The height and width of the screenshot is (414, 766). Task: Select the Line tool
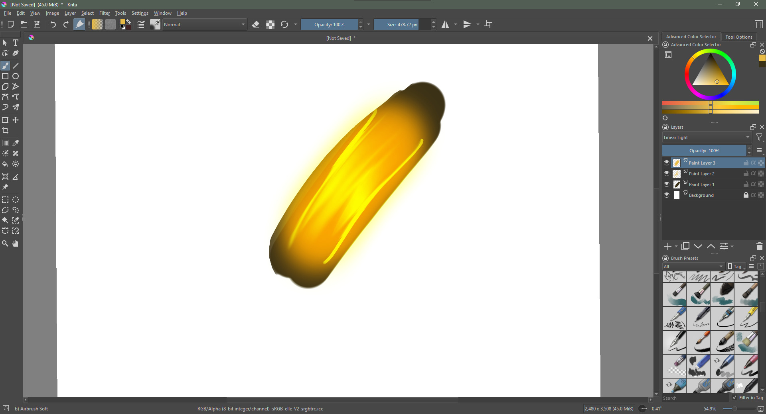coord(16,66)
